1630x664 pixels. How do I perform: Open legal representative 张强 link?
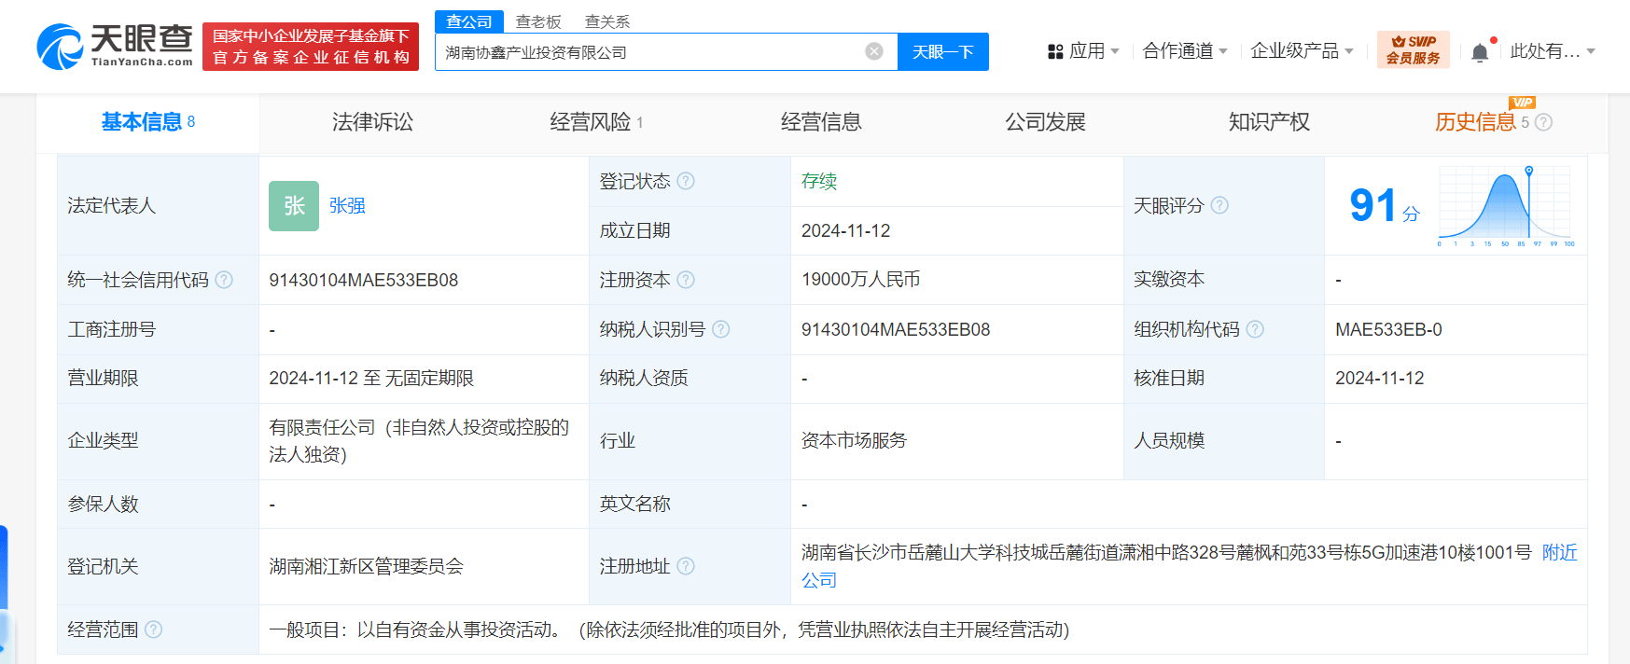pyautogui.click(x=347, y=205)
